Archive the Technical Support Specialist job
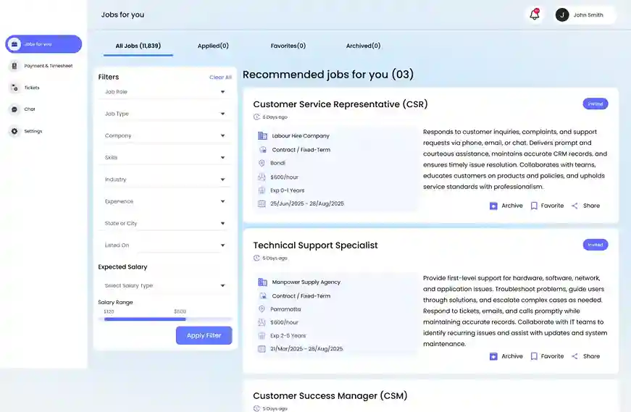 pyautogui.click(x=506, y=356)
